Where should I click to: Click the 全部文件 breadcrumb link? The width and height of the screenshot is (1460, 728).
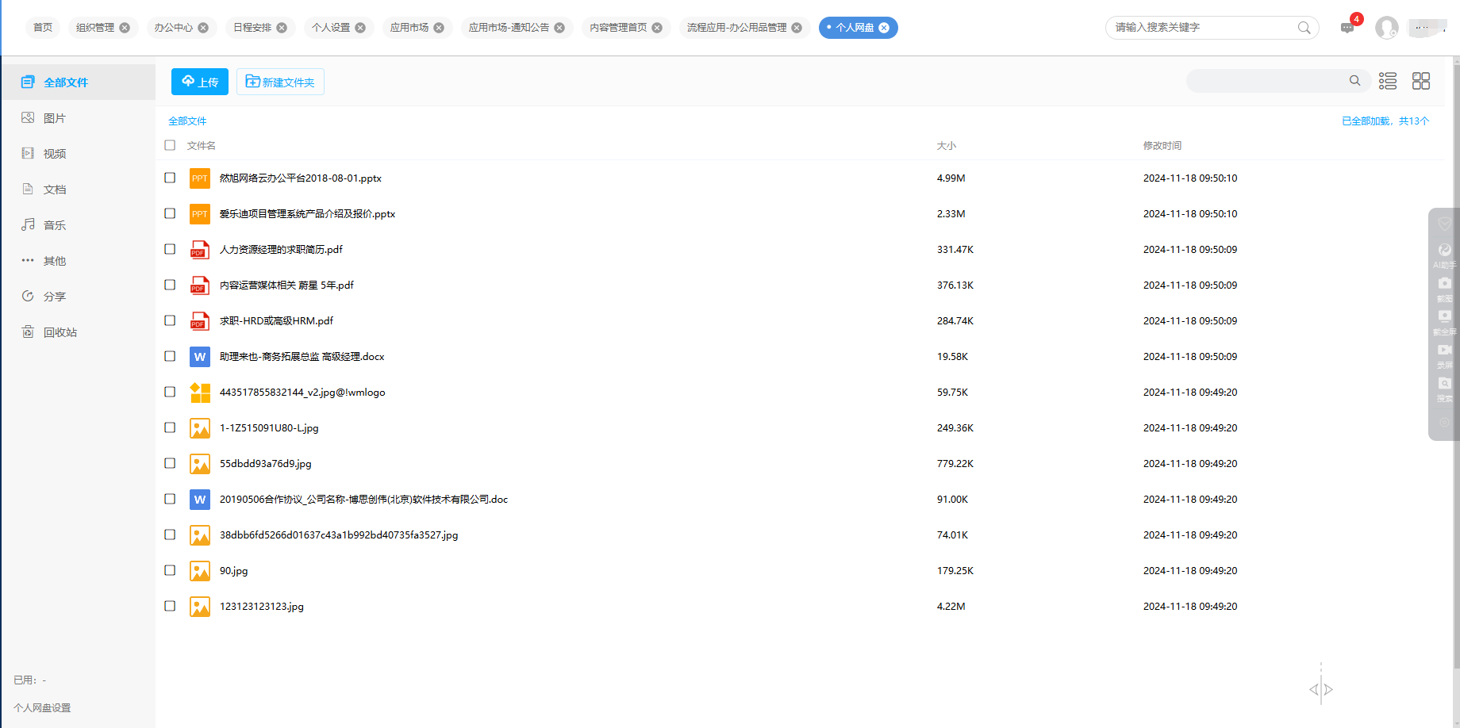pos(187,121)
